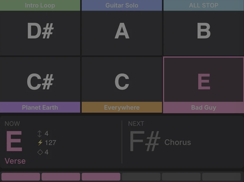Click the diamond icon in NOW panel
This screenshot has height=182, width=244.
(x=40, y=152)
